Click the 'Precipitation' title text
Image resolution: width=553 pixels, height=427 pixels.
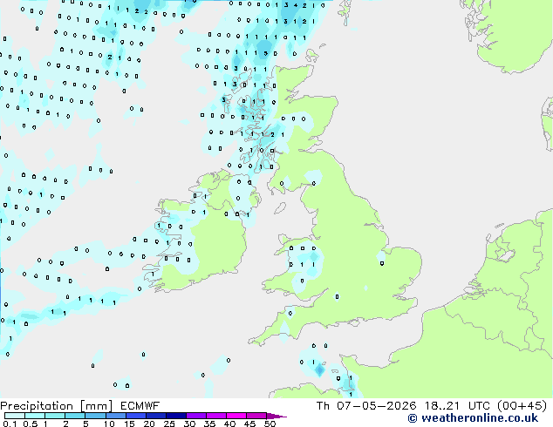(37, 406)
